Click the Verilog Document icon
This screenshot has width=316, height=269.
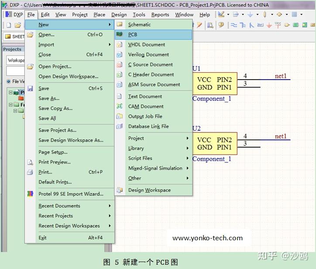pyautogui.click(x=119, y=54)
